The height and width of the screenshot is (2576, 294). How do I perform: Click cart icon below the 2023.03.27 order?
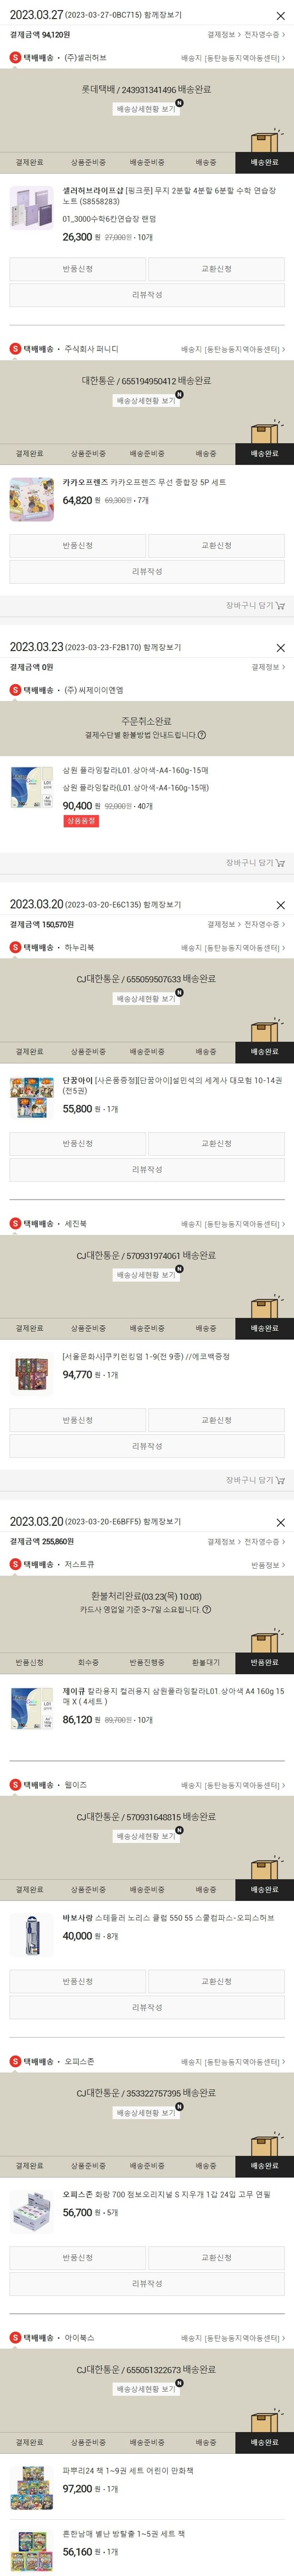click(x=280, y=606)
